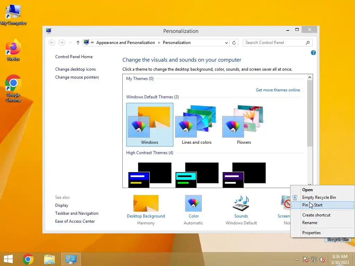Click Windows Default Themes (3) heading
Viewport: 355px width, 266px height.
coord(153,97)
